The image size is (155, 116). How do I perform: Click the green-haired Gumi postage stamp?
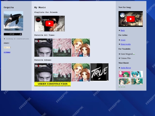point(125,81)
